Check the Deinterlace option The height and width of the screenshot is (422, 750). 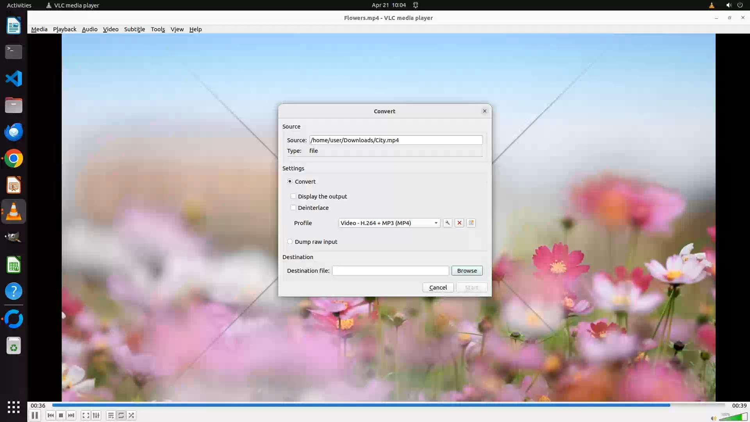coord(293,207)
